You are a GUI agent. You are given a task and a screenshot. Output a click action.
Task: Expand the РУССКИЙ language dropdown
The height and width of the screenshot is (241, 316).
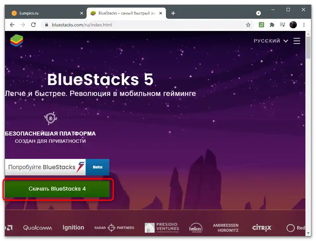[271, 41]
